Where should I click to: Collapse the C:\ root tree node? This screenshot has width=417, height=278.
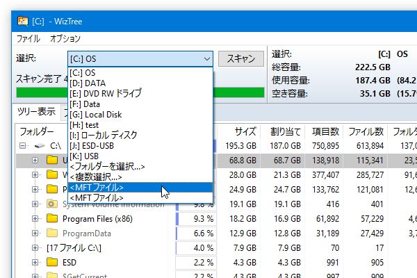pos(23,146)
